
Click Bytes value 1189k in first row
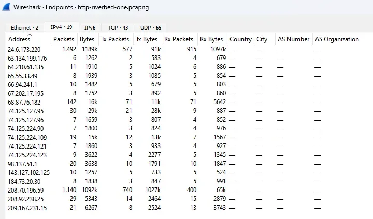[x=90, y=49]
